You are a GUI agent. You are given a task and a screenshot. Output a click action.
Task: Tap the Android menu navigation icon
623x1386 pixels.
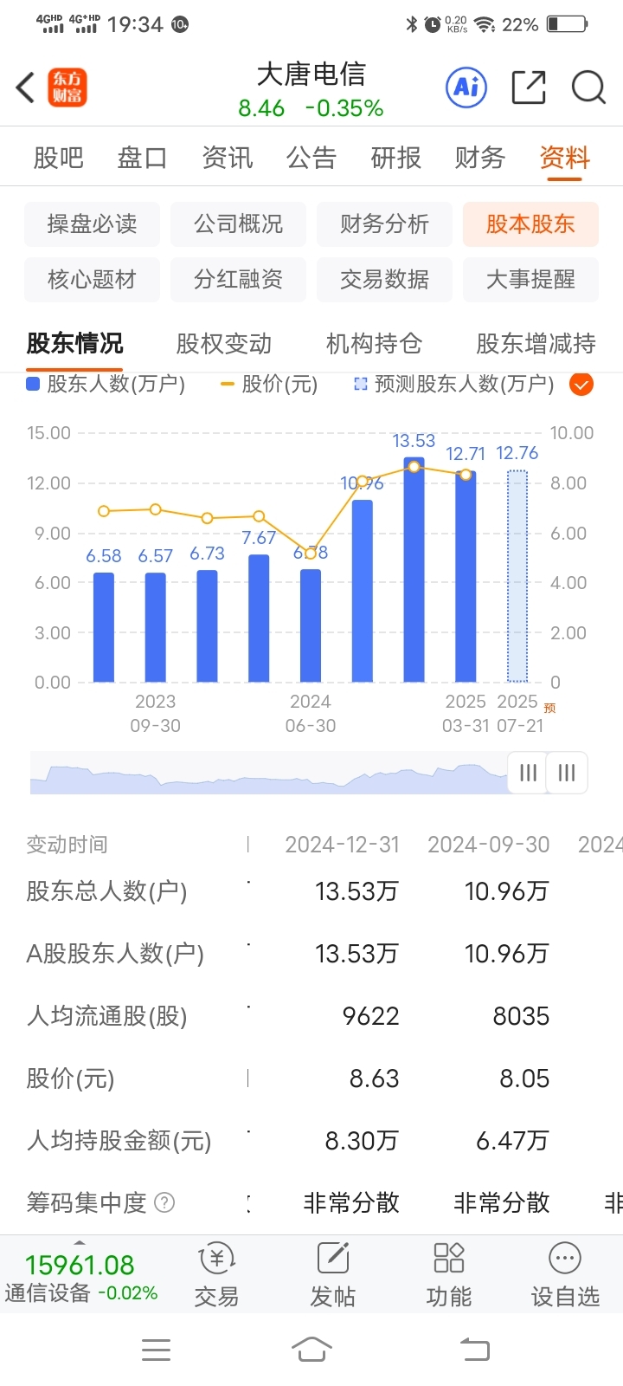(156, 1350)
